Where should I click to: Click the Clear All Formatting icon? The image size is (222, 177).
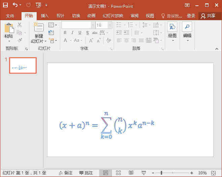(109, 40)
